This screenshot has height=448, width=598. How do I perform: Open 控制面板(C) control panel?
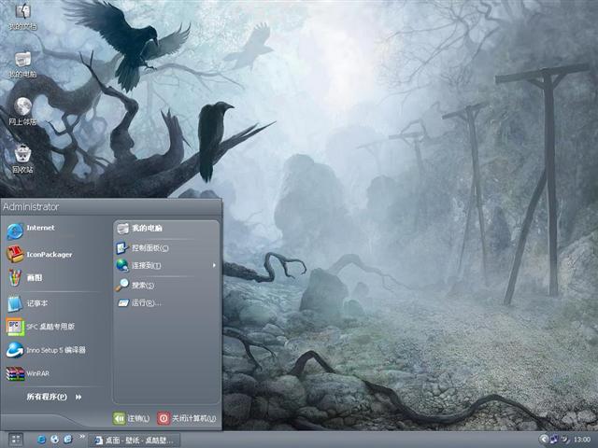point(166,248)
